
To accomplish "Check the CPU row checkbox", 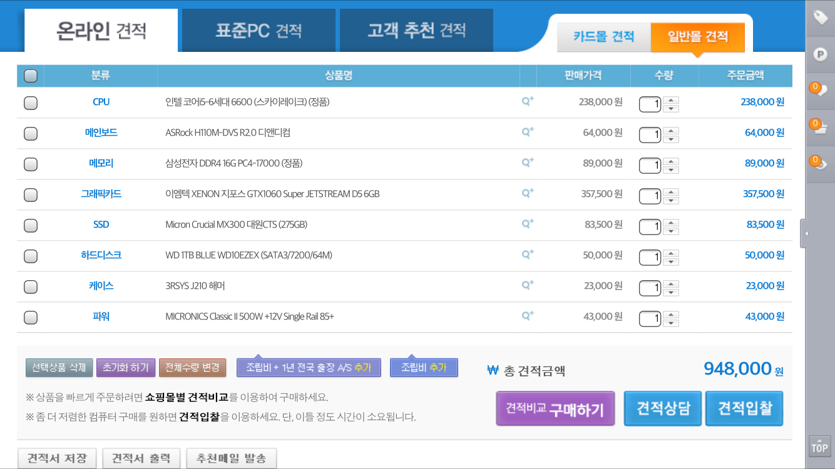I will coord(31,103).
